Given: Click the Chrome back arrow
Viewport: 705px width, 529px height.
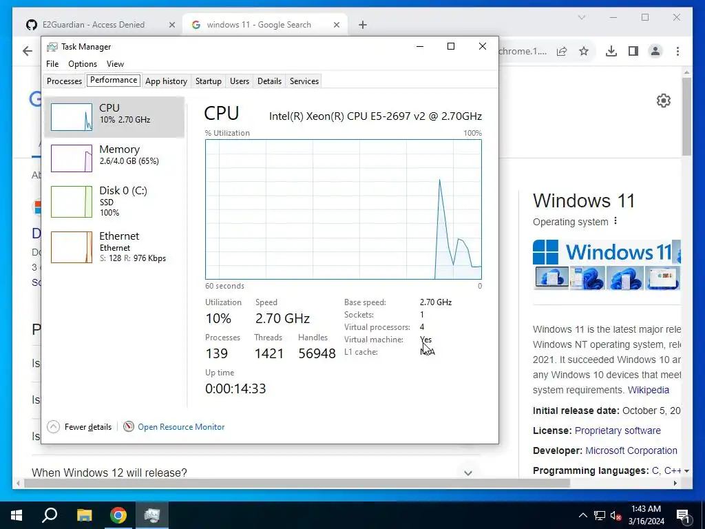Looking at the screenshot, I should pyautogui.click(x=28, y=51).
